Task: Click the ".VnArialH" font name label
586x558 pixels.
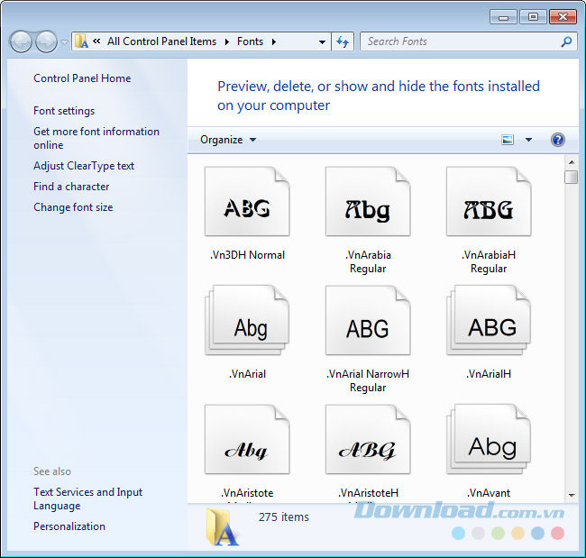Action: (489, 374)
